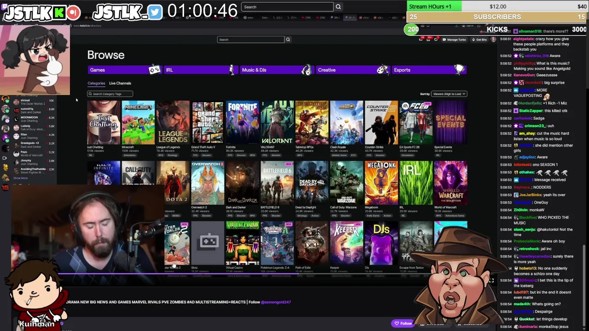Open the Special Events category thumbnail

tap(451, 123)
